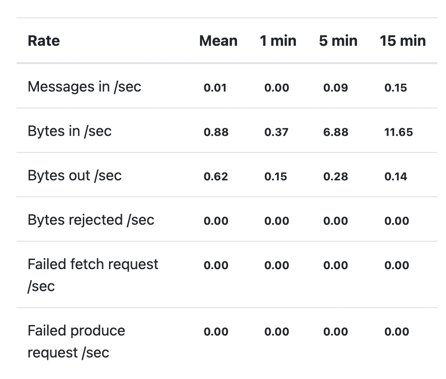Click Bytes in 1 min value 0.37

(276, 132)
